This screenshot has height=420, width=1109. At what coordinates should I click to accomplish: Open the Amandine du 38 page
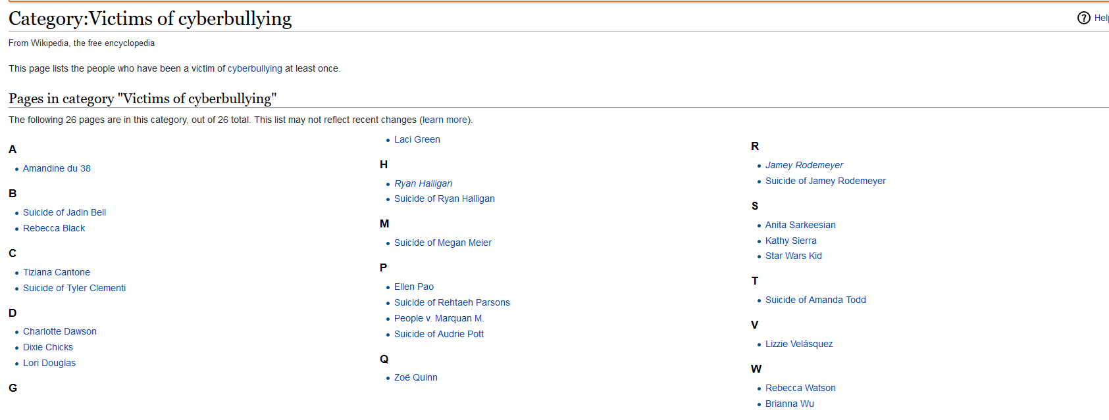click(x=57, y=168)
